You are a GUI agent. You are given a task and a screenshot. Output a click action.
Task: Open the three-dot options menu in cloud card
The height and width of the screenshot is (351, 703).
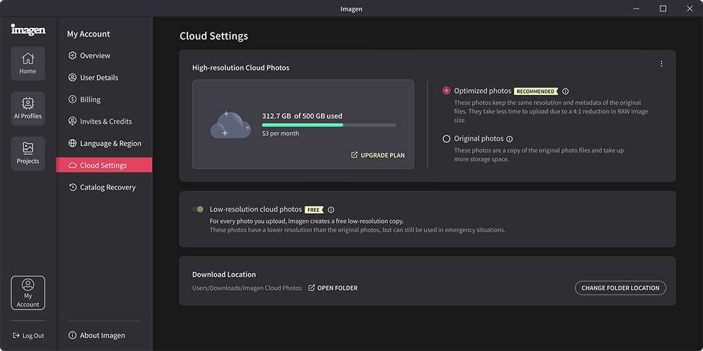click(661, 64)
